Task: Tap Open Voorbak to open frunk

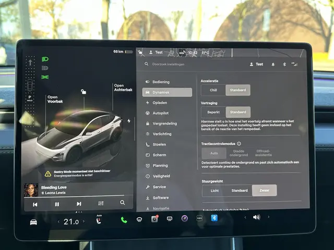Action: [x=55, y=99]
